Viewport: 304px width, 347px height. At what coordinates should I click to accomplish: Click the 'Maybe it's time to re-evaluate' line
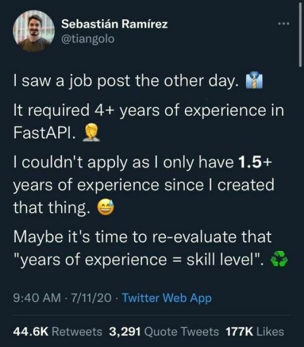[x=142, y=237]
